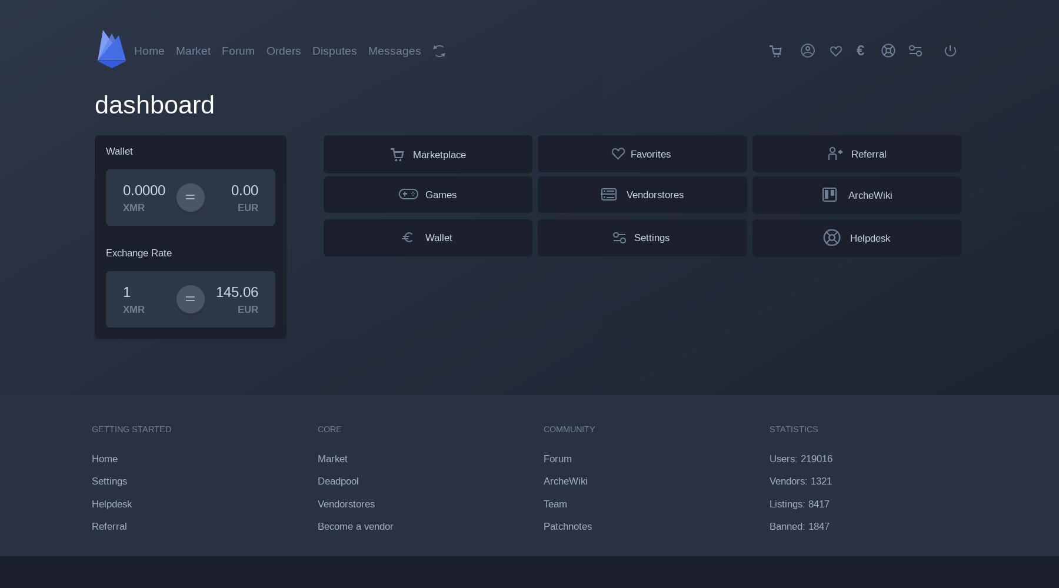
Task: Click the Exchange Rate equals sign circle
Action: pos(191,299)
